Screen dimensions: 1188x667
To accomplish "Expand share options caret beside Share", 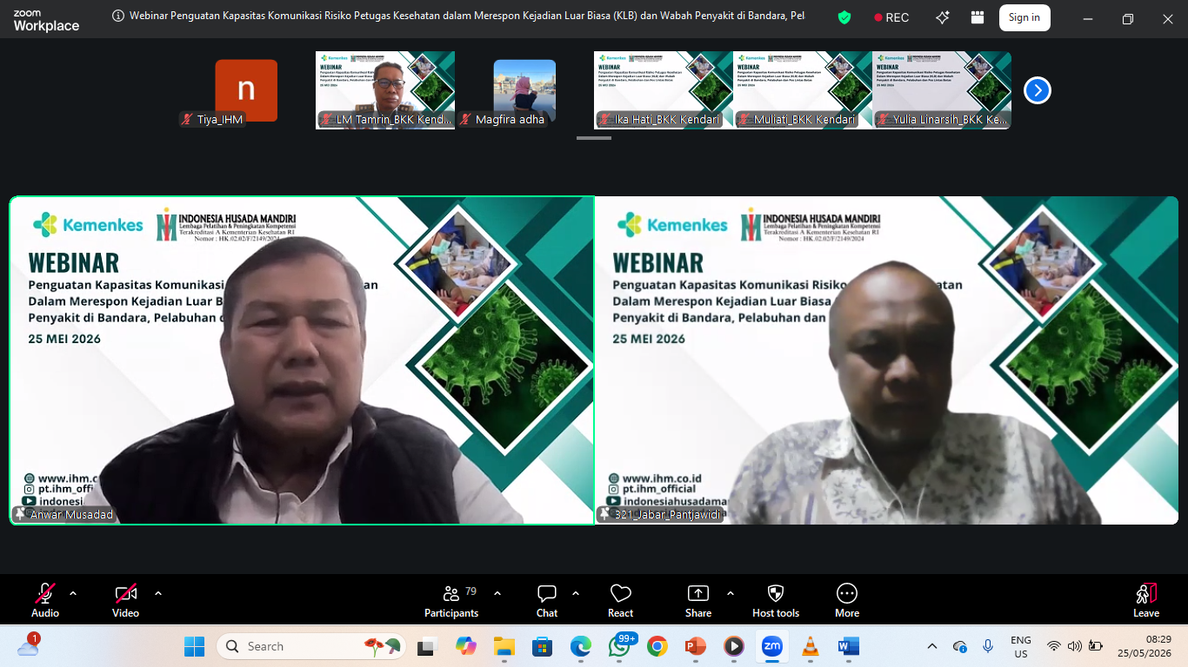I will 731,593.
